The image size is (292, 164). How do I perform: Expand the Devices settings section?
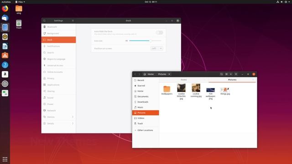(58, 117)
